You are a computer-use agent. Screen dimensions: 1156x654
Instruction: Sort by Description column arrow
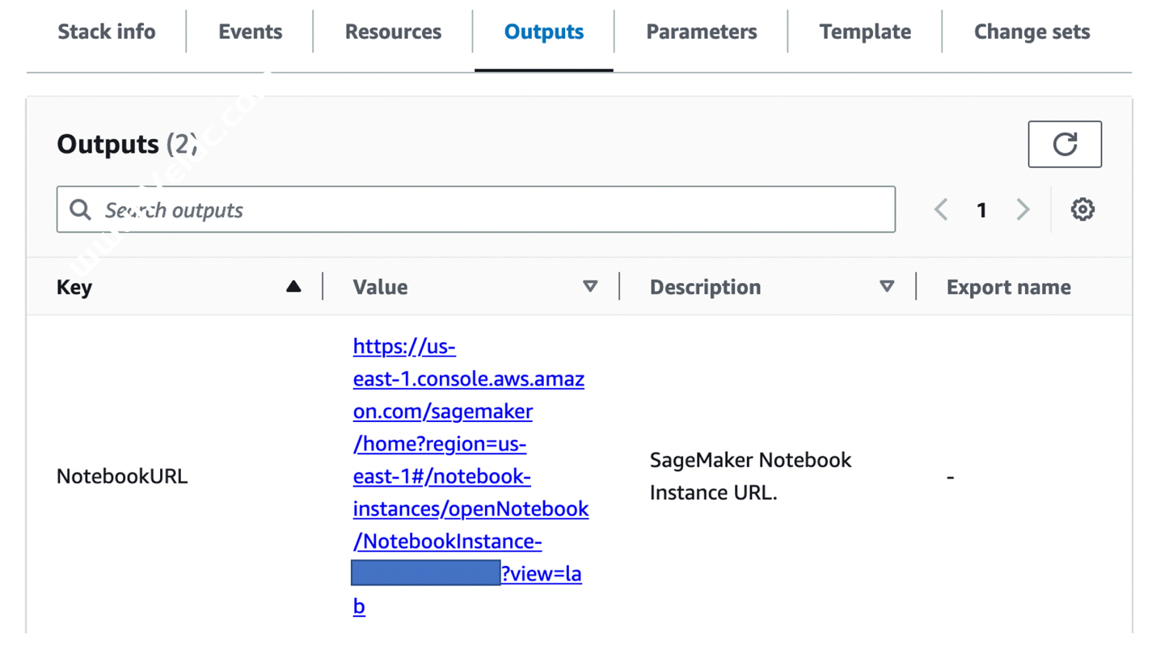pos(887,286)
